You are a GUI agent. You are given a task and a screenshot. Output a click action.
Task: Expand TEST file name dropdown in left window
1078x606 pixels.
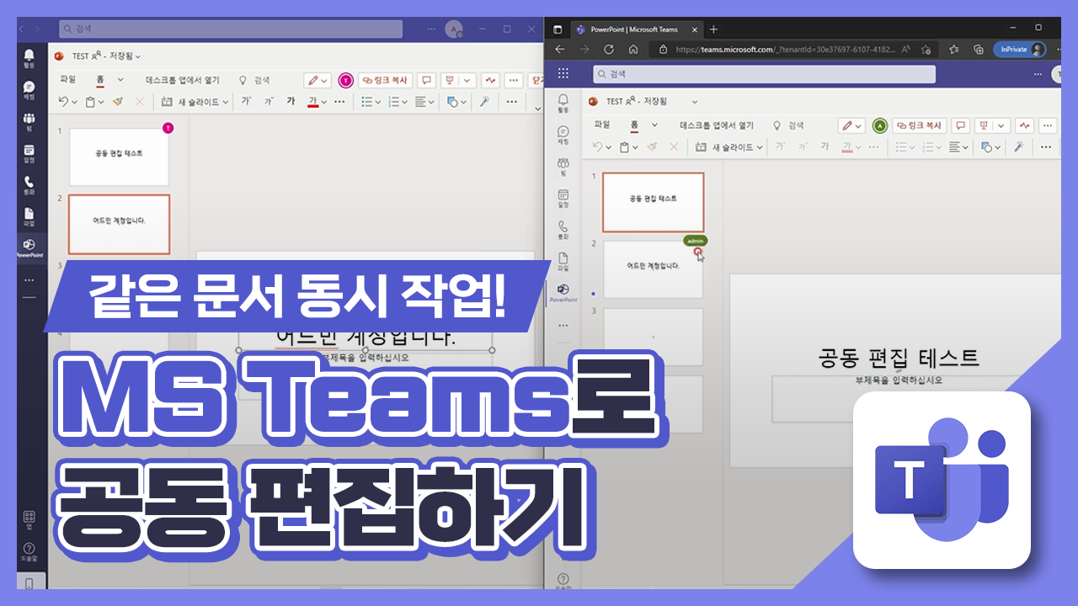click(x=138, y=56)
